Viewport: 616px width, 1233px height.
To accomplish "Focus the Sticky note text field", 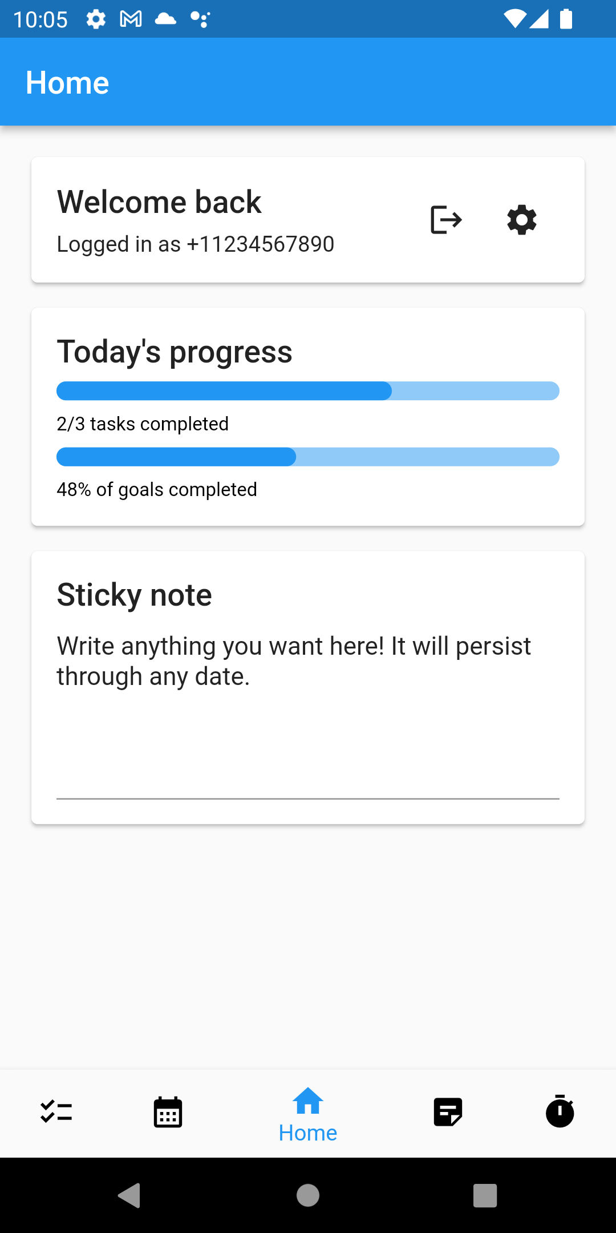I will [x=308, y=714].
